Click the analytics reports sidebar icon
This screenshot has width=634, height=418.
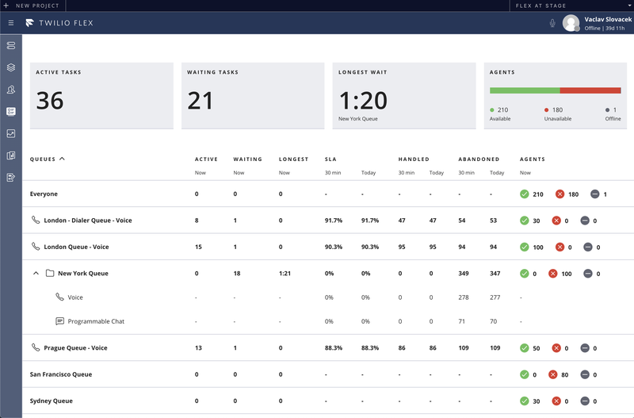[x=11, y=155]
